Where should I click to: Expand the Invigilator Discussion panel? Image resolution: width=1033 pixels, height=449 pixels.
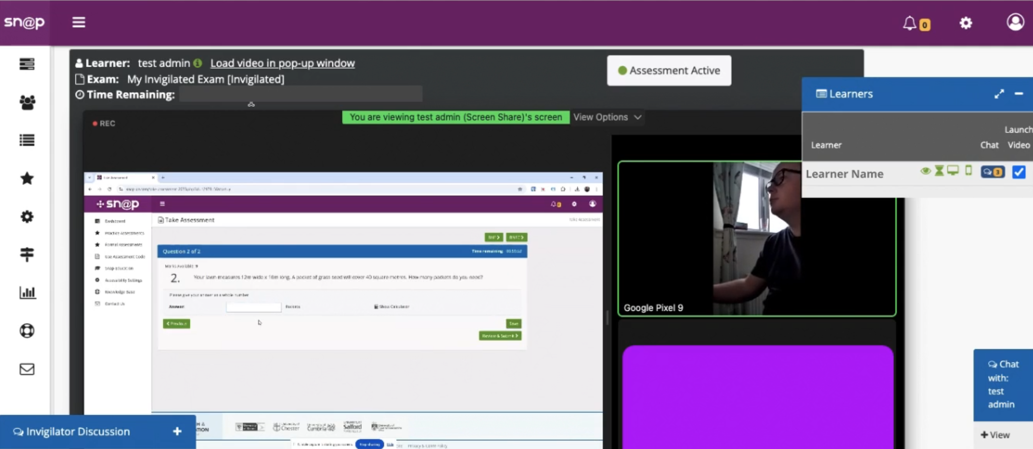coord(177,432)
